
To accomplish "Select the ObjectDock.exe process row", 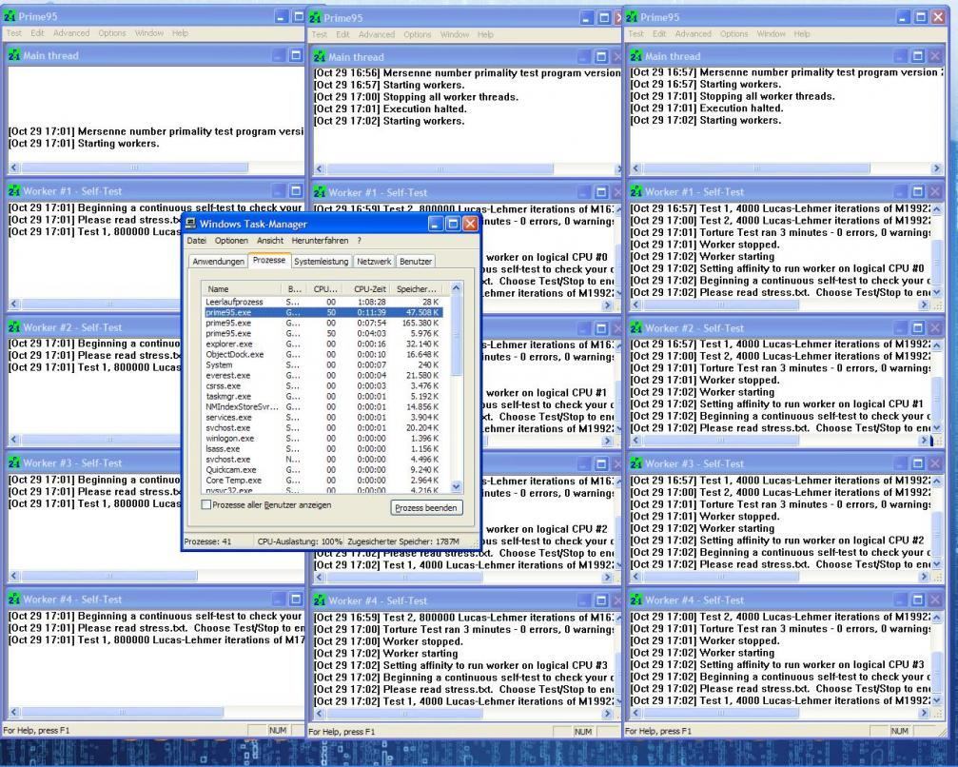I will coord(322,354).
